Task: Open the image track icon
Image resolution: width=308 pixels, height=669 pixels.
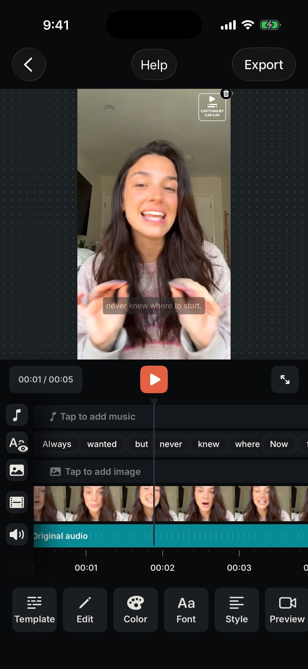Action: [17, 470]
